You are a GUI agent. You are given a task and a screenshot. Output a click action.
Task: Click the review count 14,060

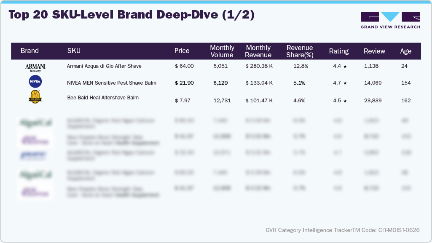click(373, 83)
